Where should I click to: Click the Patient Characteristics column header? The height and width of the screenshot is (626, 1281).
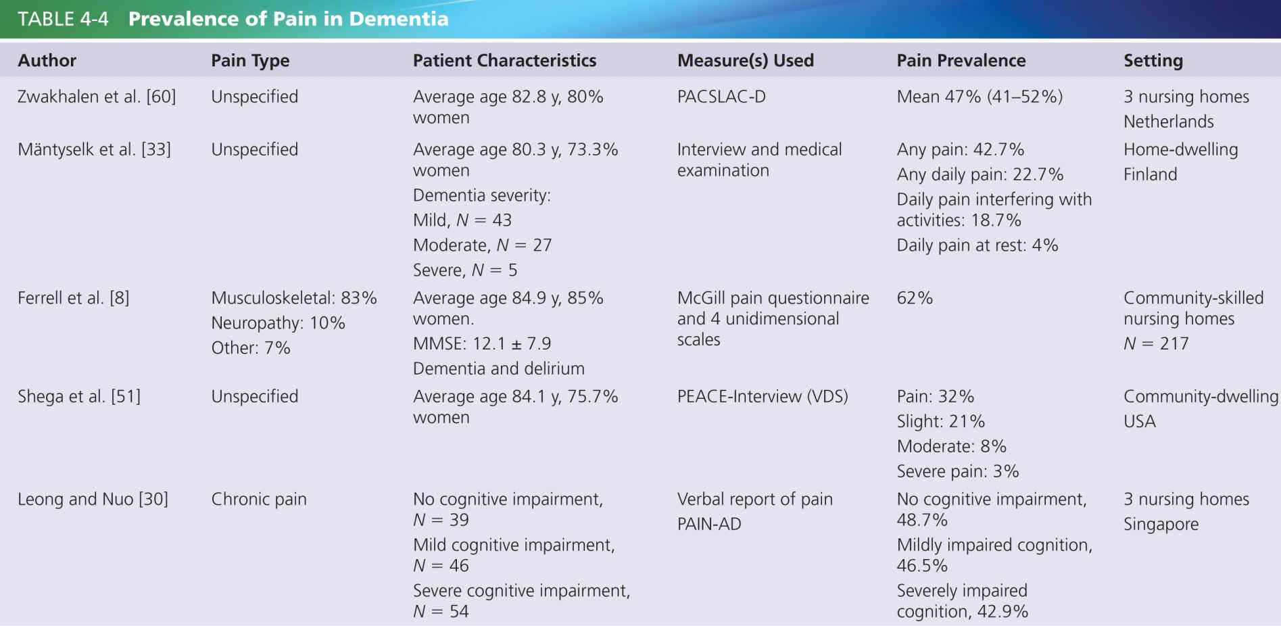coord(504,61)
